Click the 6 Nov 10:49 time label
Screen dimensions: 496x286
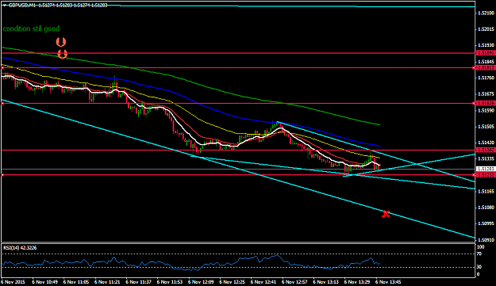(x=44, y=281)
